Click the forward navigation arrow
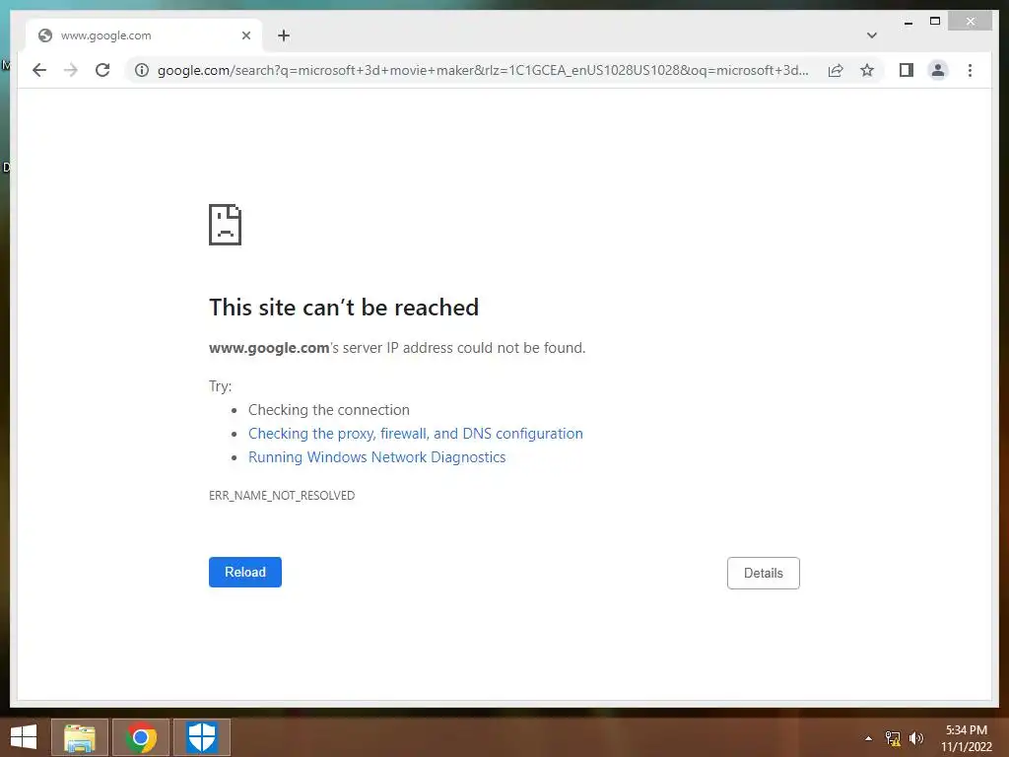 71,70
